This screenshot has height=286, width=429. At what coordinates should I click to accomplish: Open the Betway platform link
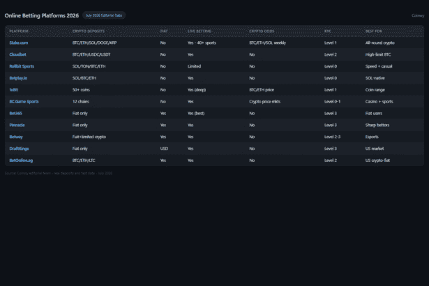(16, 137)
